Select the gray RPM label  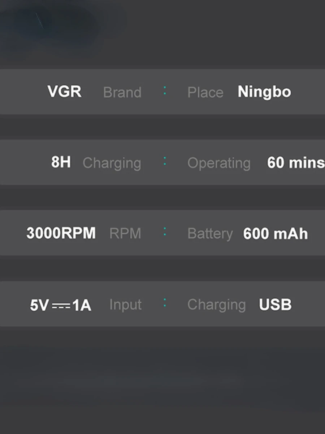tap(125, 234)
